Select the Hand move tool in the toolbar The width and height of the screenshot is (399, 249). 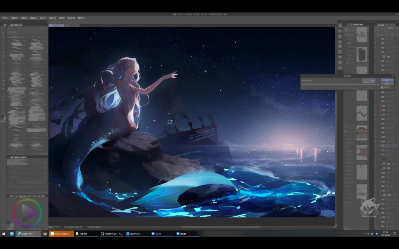[4, 33]
